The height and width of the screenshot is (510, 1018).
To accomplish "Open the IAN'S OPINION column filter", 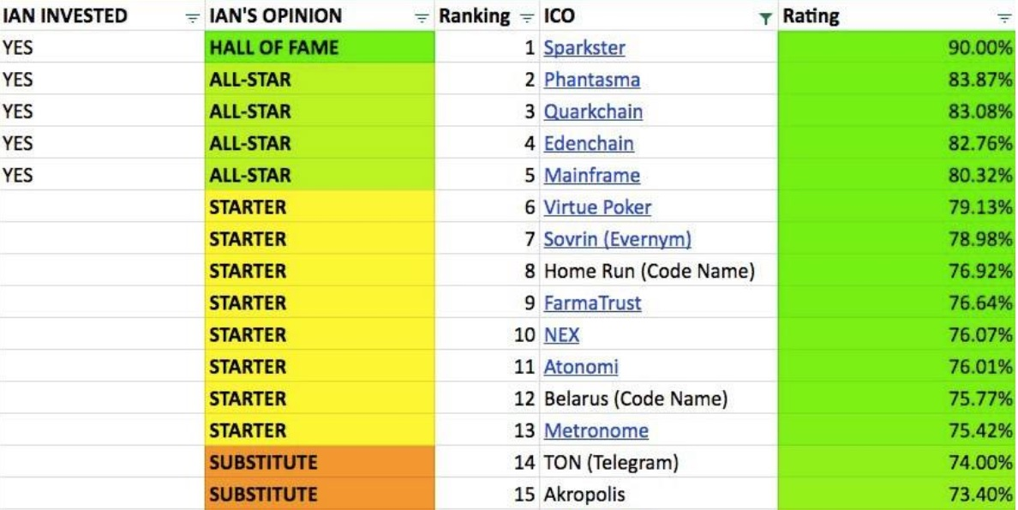I will (x=421, y=17).
